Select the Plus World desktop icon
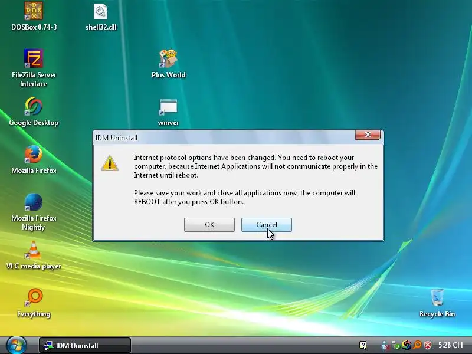This screenshot has height=354, width=472. [x=168, y=64]
